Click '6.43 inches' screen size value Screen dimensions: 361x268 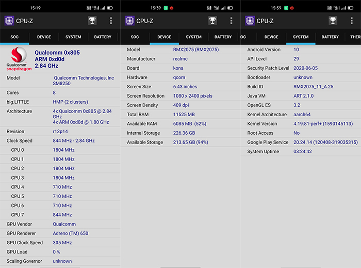(x=185, y=87)
